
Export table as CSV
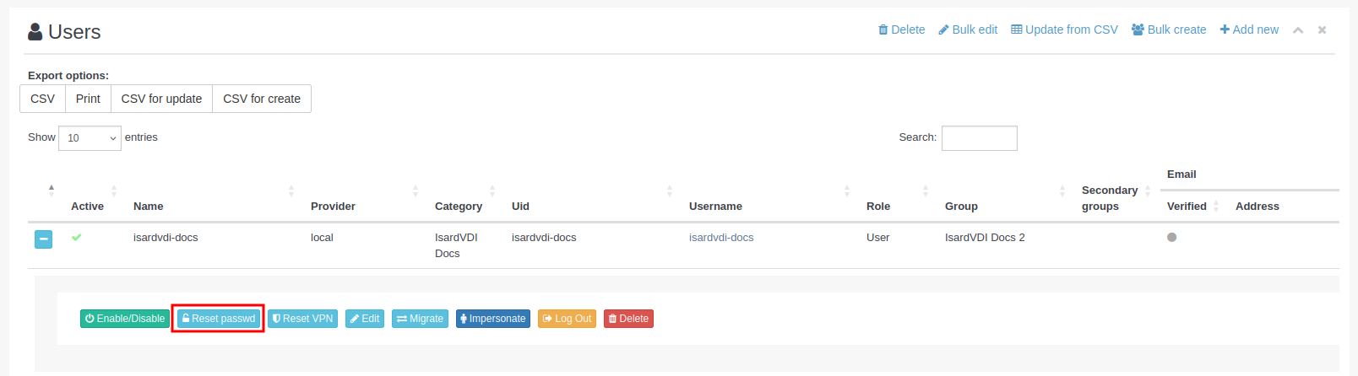(x=42, y=99)
